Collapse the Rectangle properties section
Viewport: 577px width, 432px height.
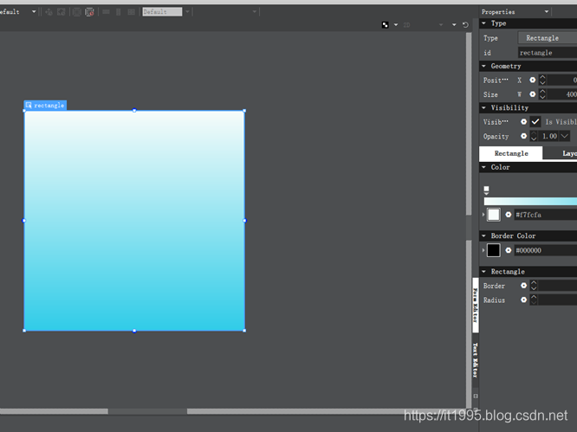coord(483,271)
